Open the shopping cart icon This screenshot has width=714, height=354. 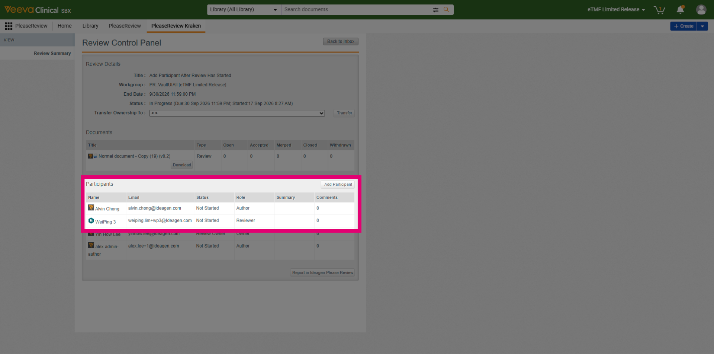click(659, 10)
